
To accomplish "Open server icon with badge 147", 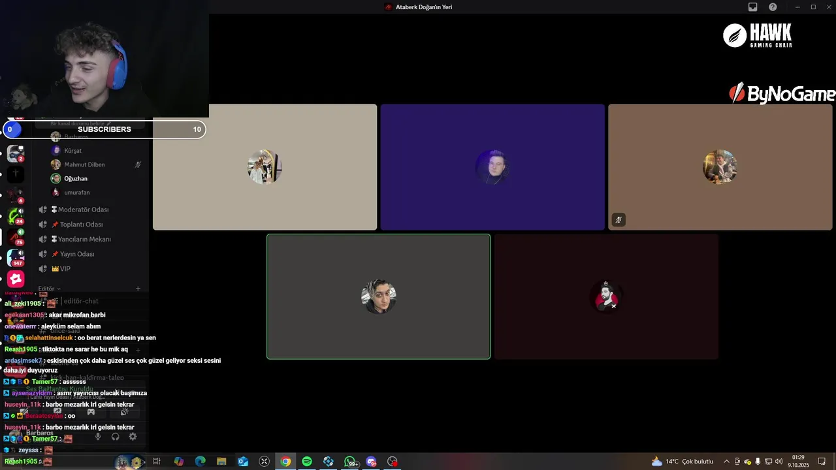I will tap(16, 258).
